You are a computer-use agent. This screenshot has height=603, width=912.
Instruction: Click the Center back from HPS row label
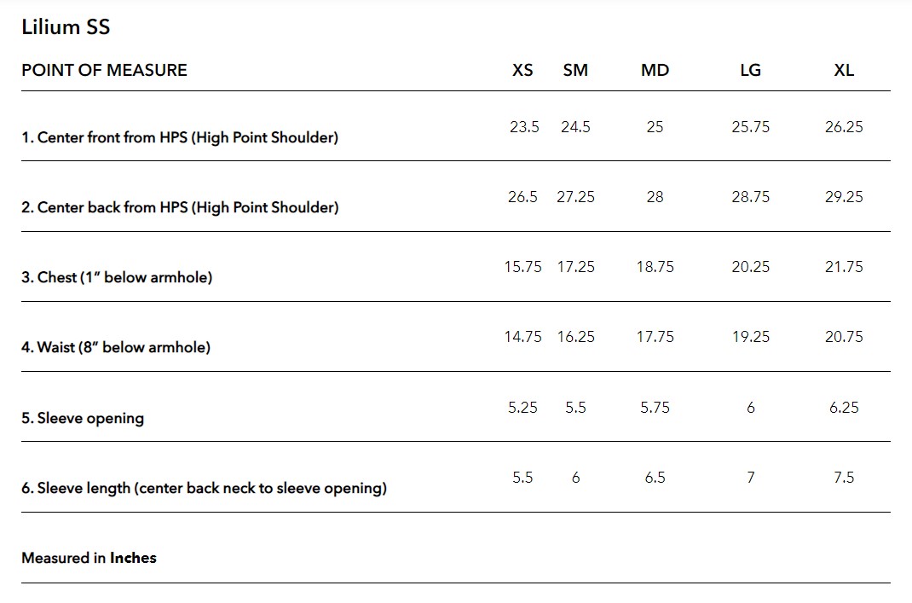[x=180, y=207]
